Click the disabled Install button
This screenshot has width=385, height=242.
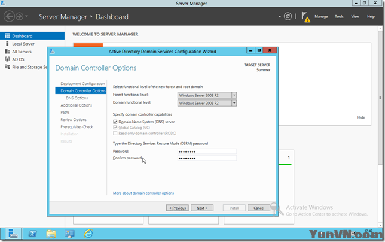tap(234, 208)
